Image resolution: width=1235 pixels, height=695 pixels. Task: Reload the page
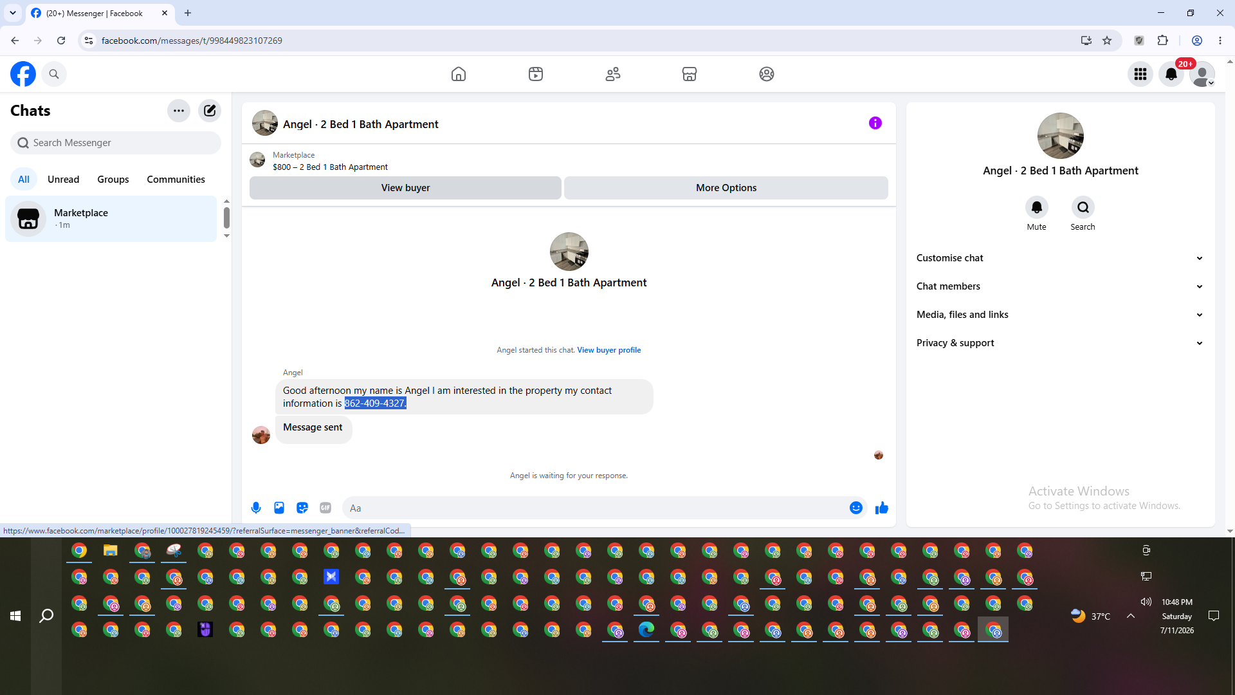pos(61,41)
